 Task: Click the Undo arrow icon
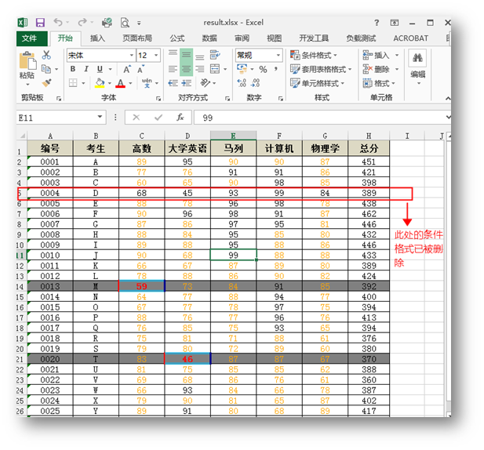pyautogui.click(x=58, y=22)
